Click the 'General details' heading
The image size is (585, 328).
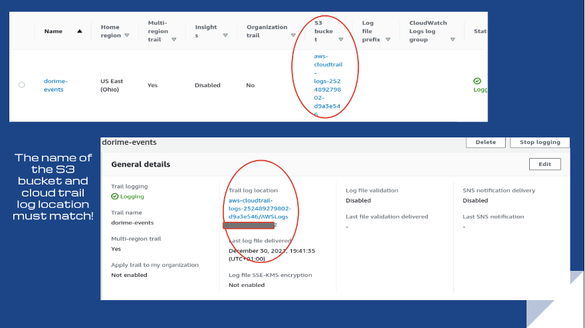point(141,165)
